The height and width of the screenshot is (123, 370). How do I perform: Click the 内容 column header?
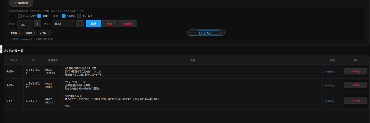coord(192,60)
